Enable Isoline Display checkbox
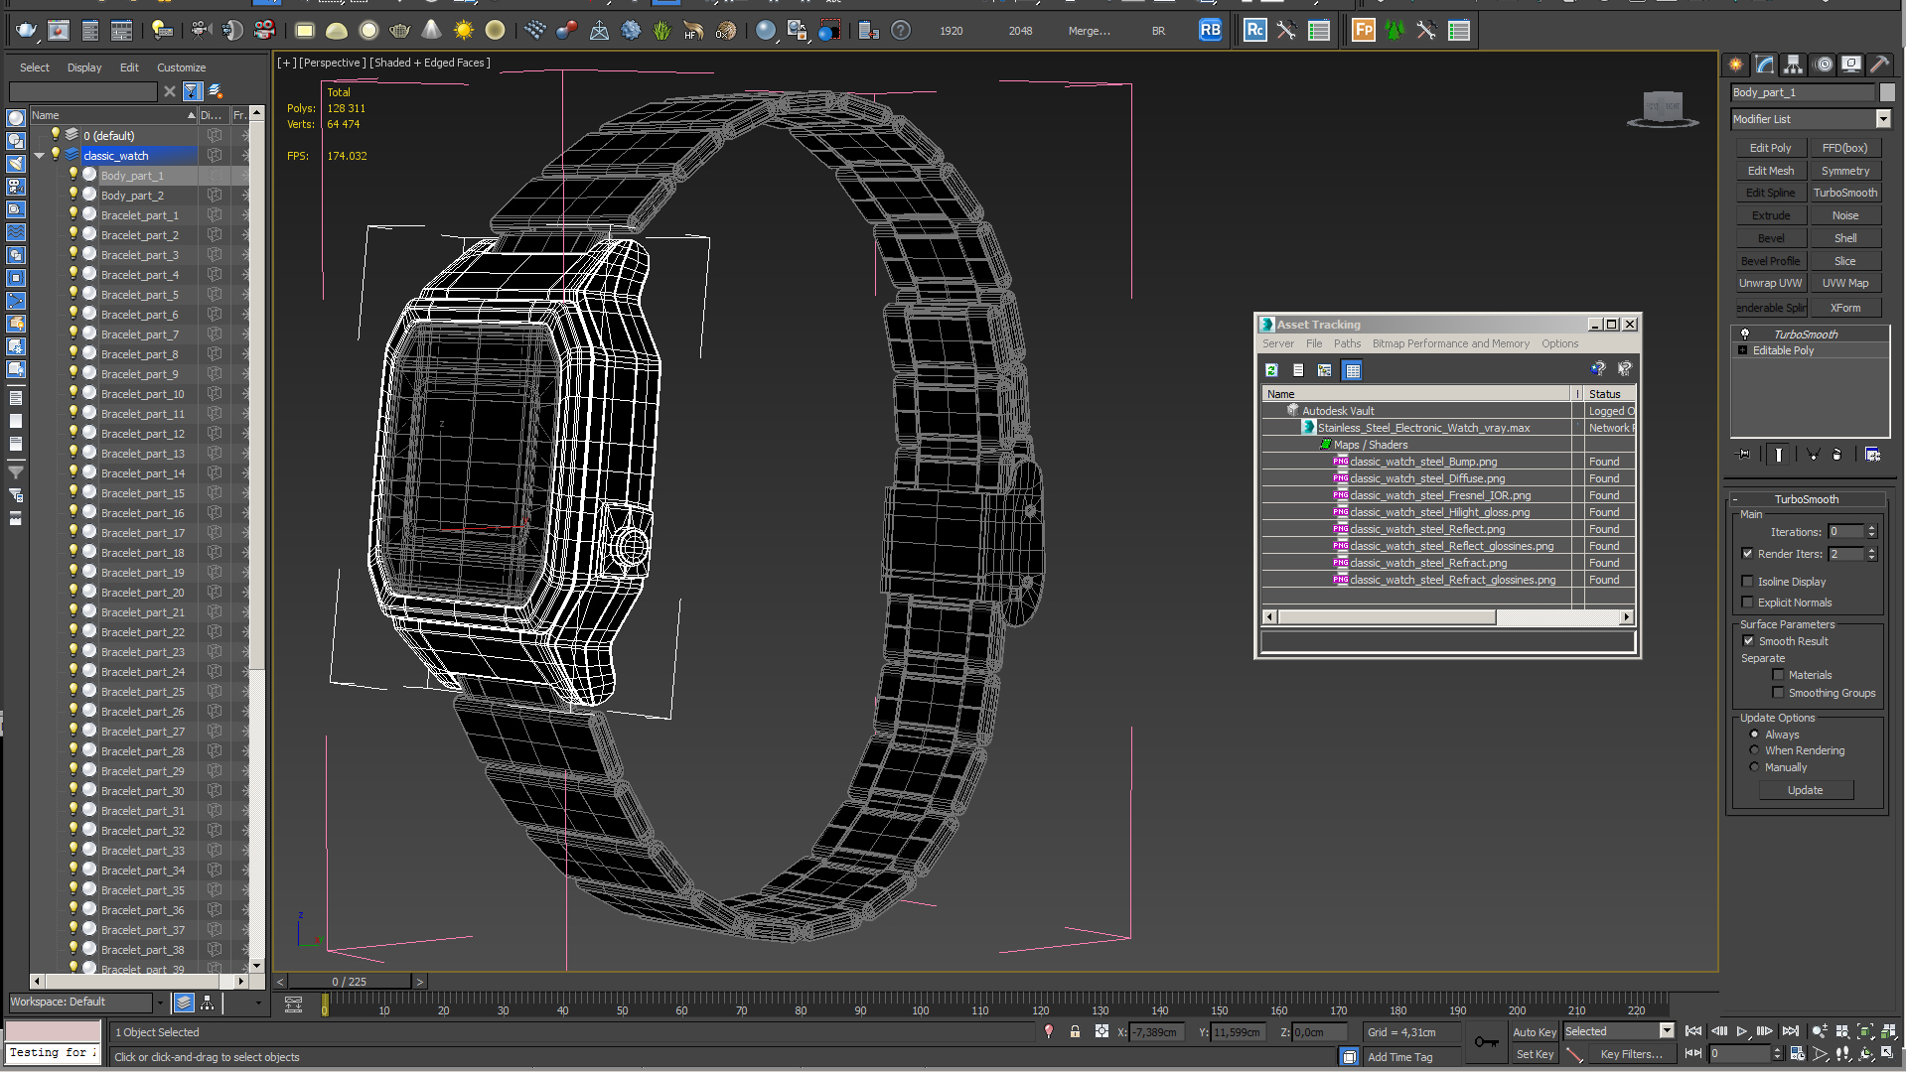 tap(1747, 582)
